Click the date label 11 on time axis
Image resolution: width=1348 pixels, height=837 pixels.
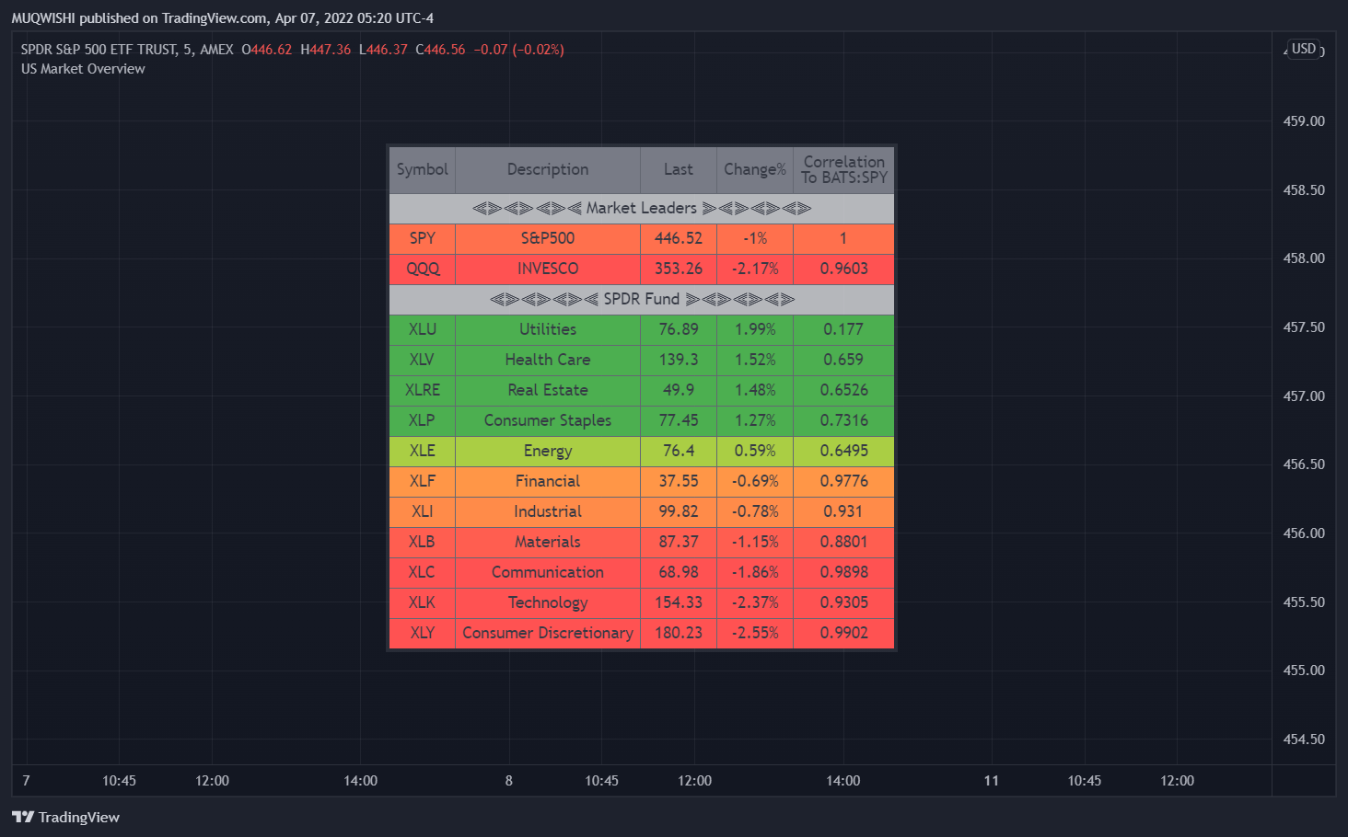[991, 781]
